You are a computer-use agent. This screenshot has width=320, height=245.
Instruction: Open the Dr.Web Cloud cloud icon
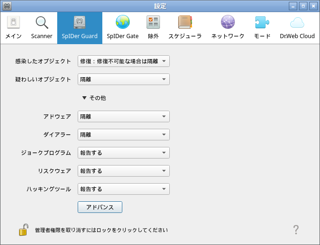(x=297, y=22)
